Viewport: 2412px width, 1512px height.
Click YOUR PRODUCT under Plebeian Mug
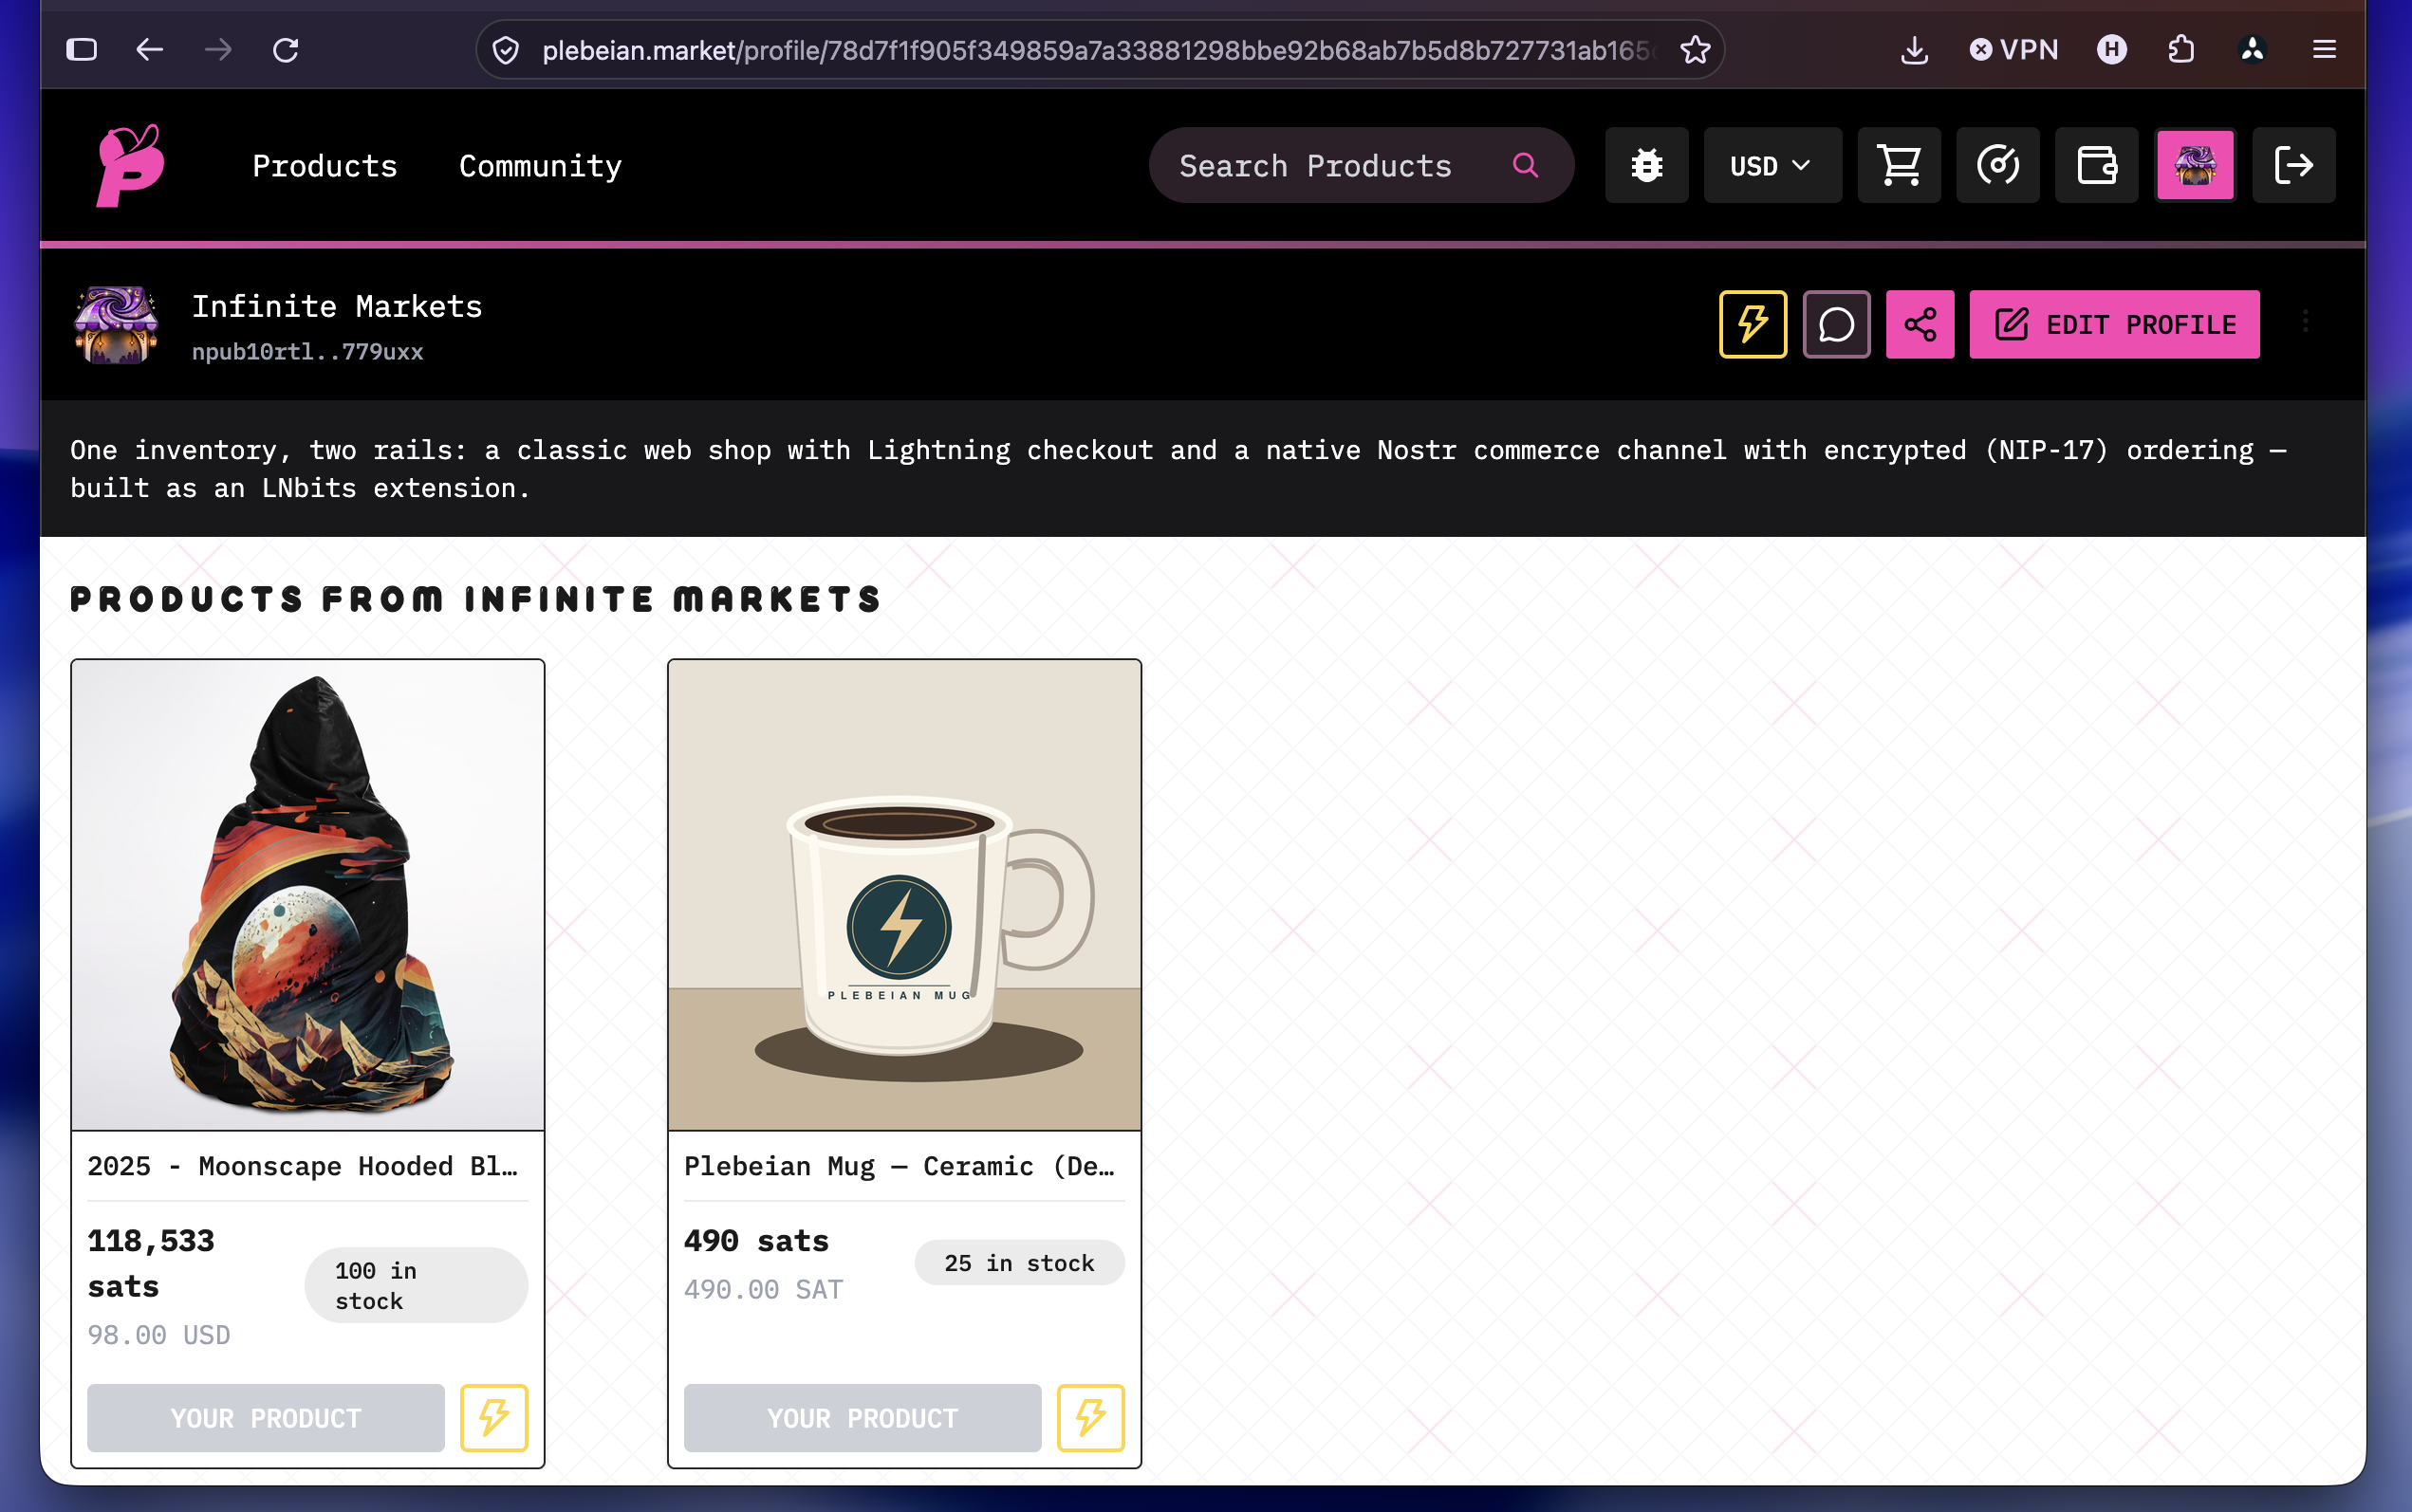point(862,1418)
